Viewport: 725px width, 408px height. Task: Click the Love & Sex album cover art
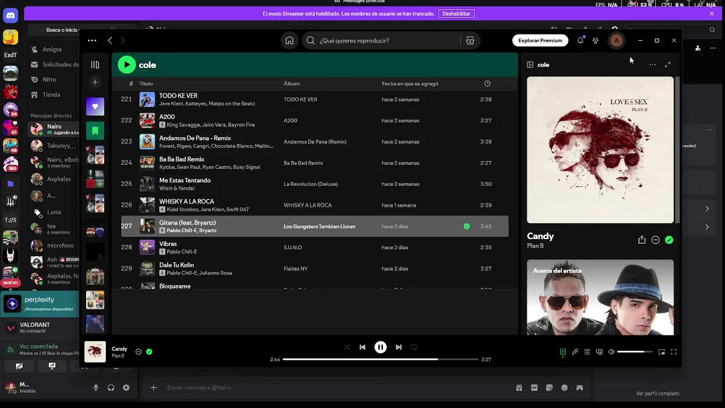pyautogui.click(x=600, y=150)
